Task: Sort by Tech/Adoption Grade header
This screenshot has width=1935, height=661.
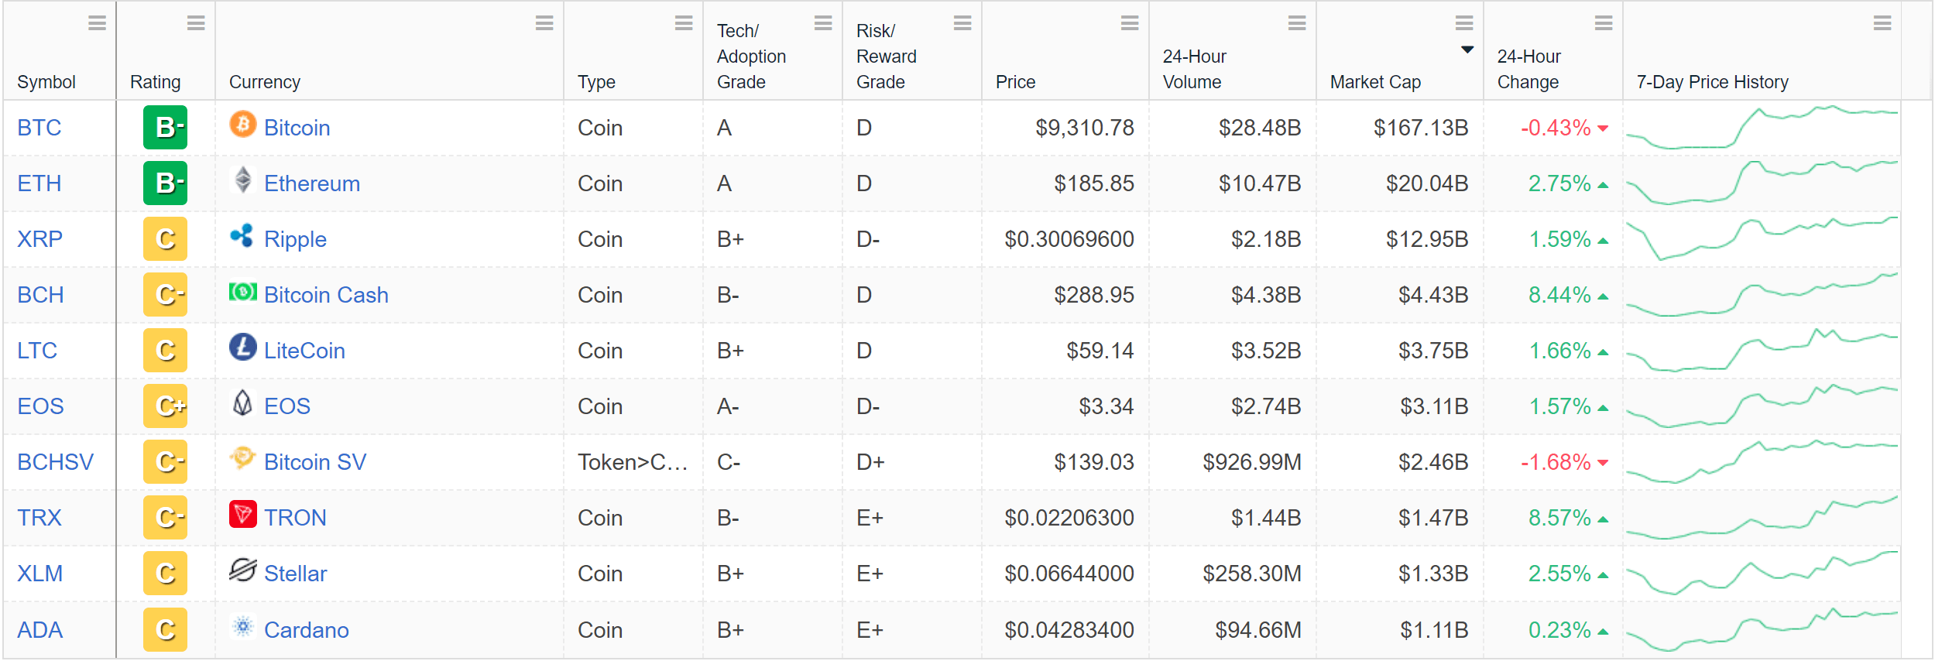Action: (750, 57)
